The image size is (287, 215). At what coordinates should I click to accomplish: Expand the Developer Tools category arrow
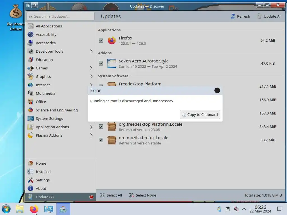tap(91, 51)
